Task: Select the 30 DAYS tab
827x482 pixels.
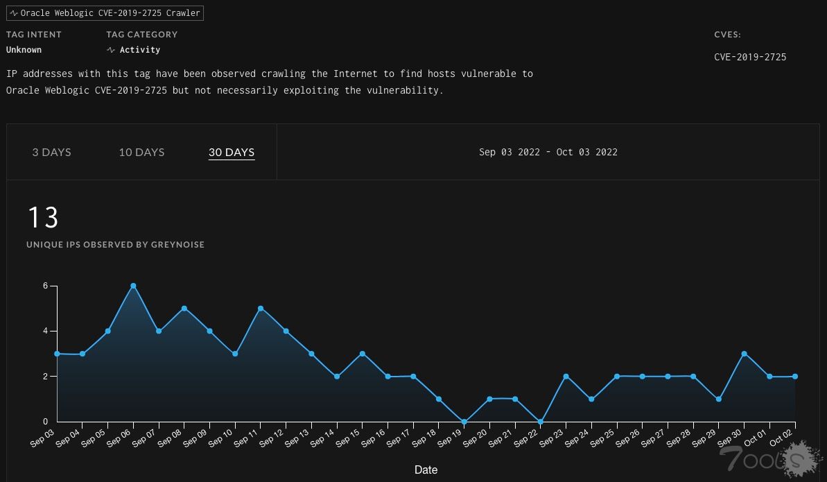Action: click(232, 152)
